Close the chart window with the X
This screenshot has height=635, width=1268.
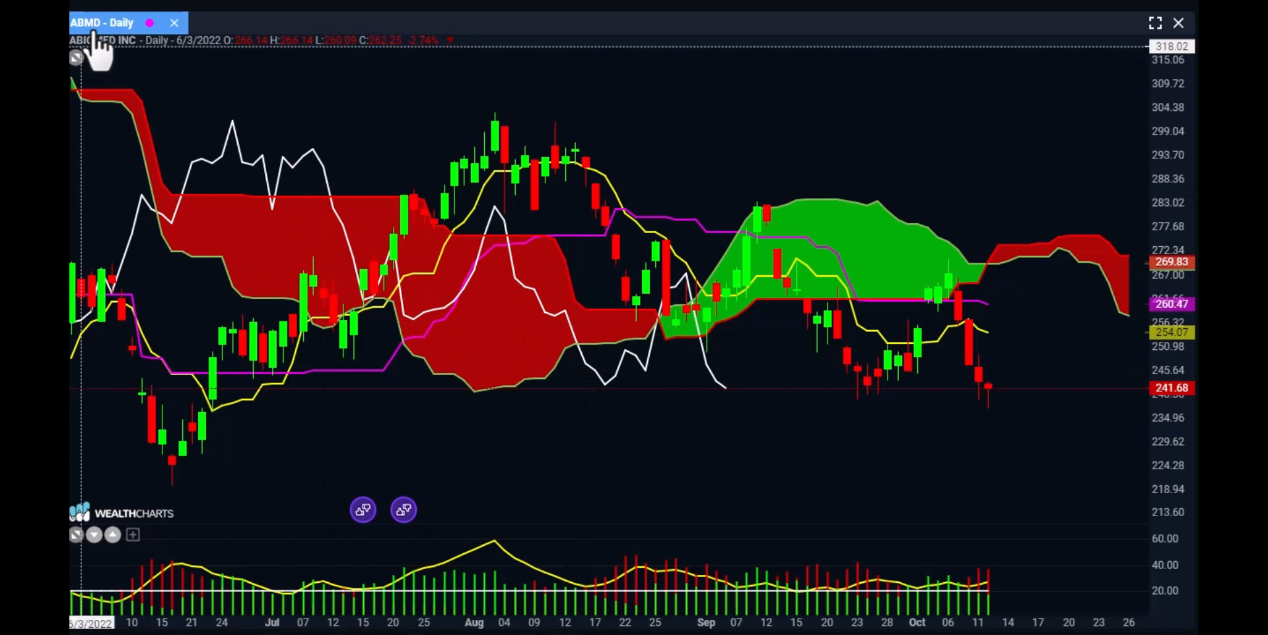1178,23
